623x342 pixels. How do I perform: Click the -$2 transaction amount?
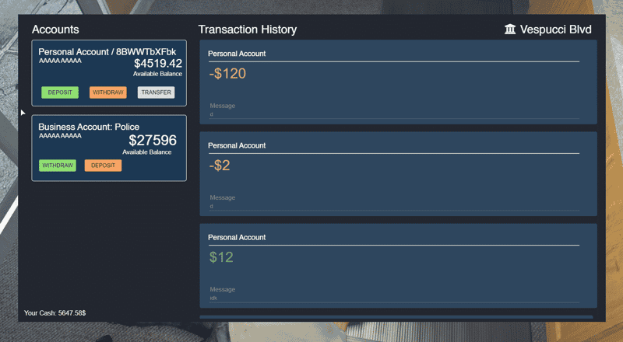[x=220, y=166]
